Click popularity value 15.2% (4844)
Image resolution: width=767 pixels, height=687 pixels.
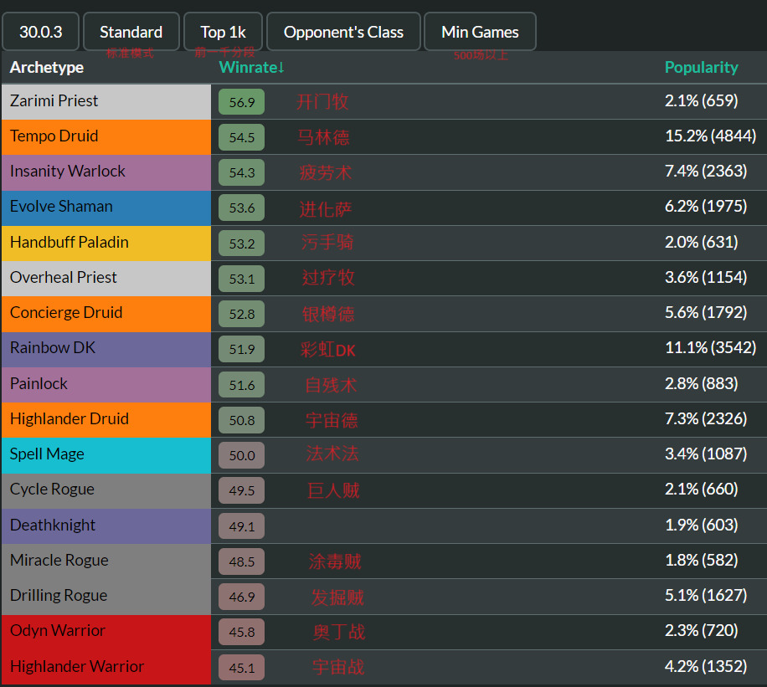click(710, 136)
